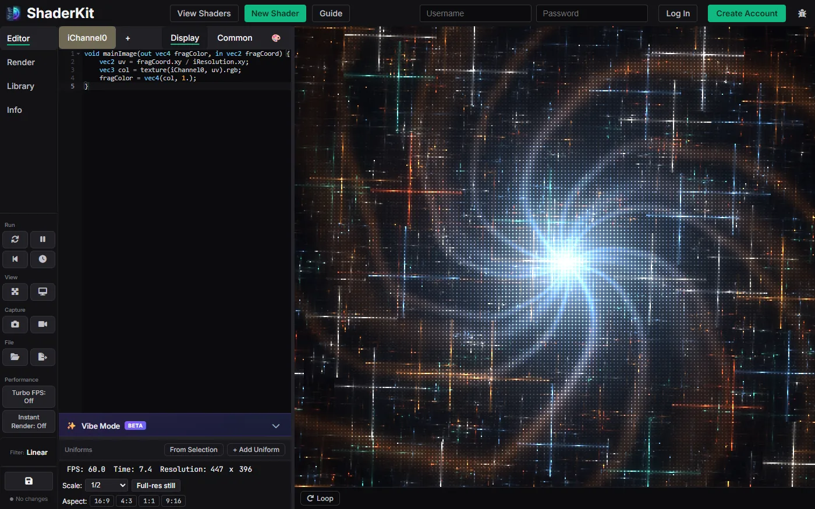Open file with folder icon
815x509 pixels.
pyautogui.click(x=15, y=357)
